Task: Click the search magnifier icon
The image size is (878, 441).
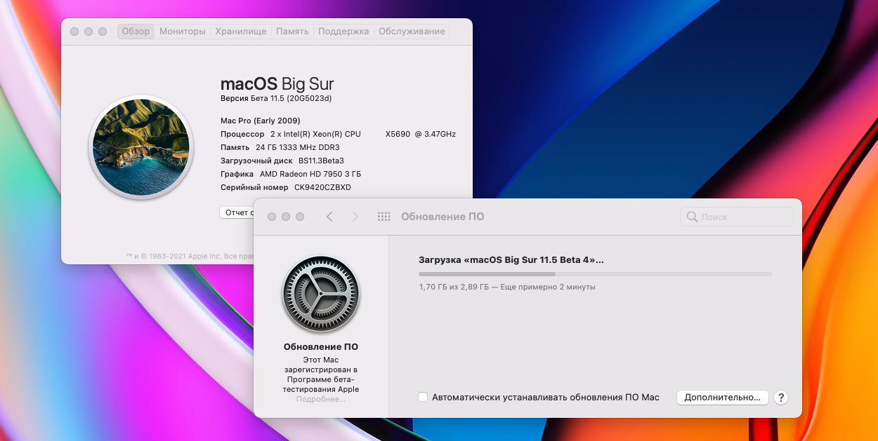Action: pyautogui.click(x=692, y=217)
